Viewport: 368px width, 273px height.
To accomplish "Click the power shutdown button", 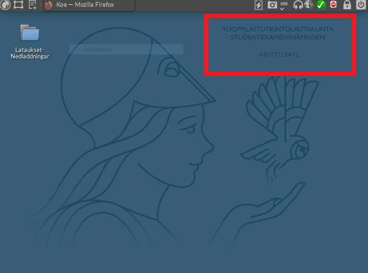I will 361,5.
